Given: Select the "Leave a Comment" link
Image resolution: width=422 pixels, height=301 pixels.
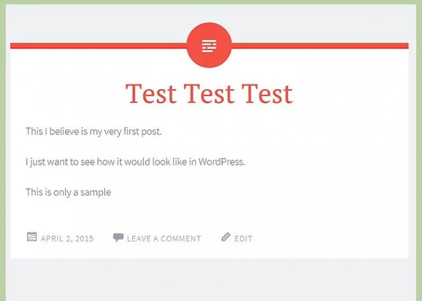Looking at the screenshot, I should tap(164, 239).
